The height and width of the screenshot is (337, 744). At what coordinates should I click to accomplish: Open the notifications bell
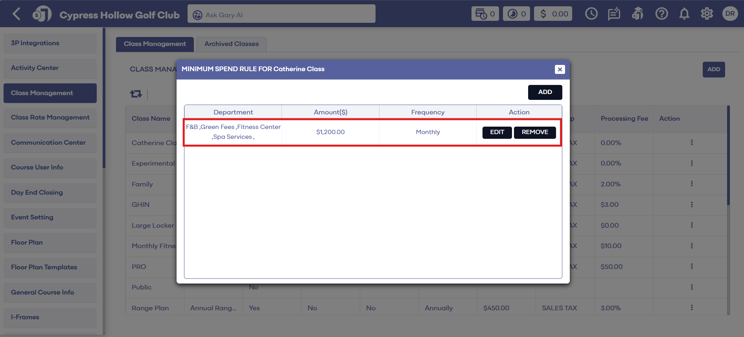(x=684, y=14)
